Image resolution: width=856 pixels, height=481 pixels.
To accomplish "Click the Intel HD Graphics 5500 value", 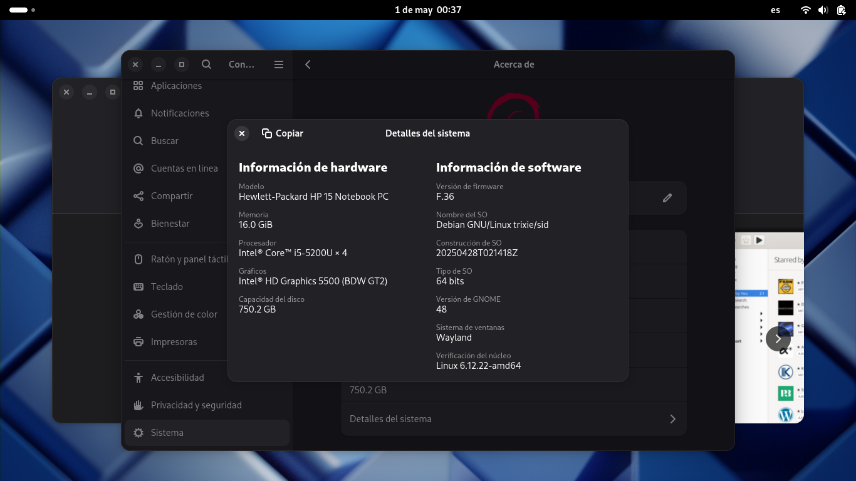I will [313, 281].
